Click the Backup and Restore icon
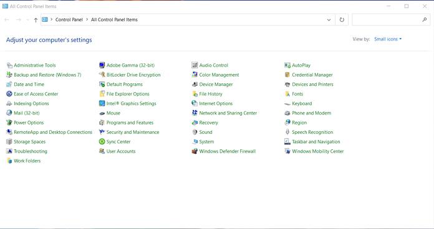Image resolution: width=434 pixels, height=229 pixels. (x=9, y=75)
